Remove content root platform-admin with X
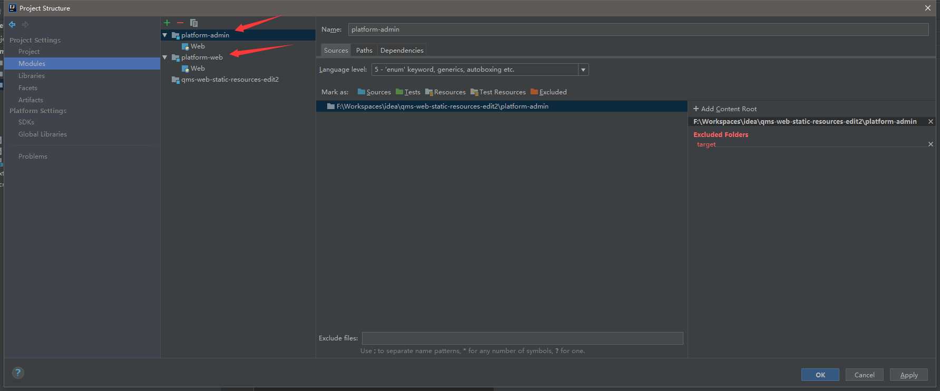The height and width of the screenshot is (391, 940). (x=931, y=121)
